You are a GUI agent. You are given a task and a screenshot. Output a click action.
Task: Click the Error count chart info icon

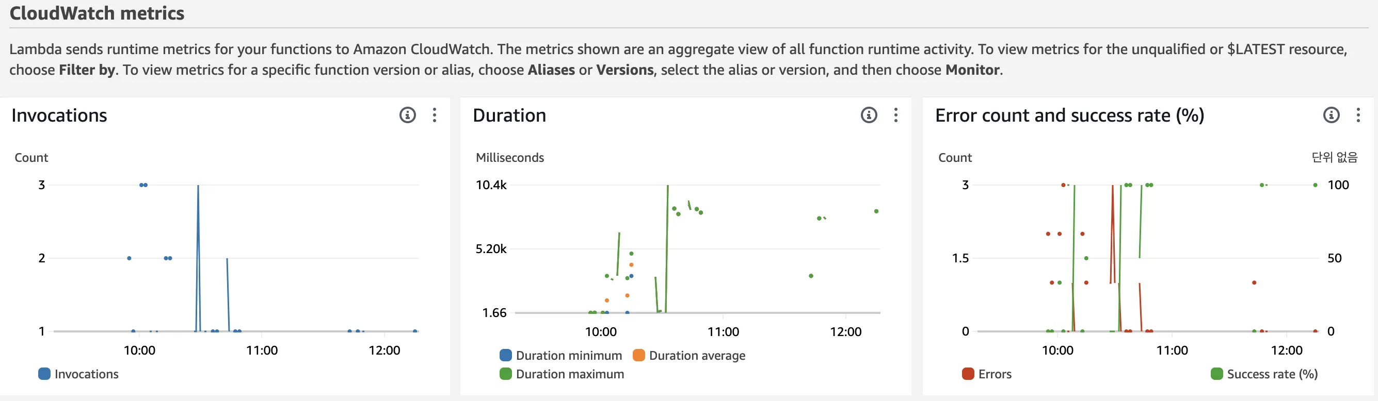(x=1331, y=115)
